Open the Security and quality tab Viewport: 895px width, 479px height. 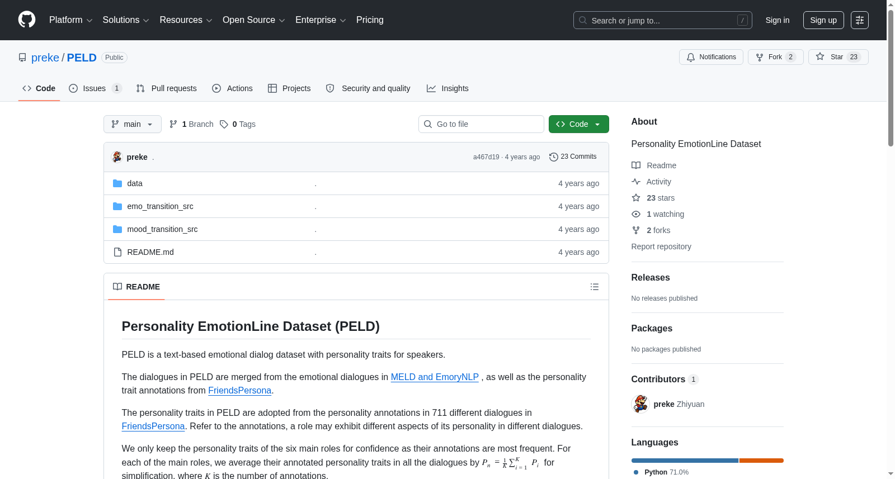pos(368,88)
